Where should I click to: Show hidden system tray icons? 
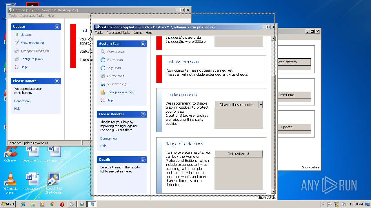coord(323,204)
